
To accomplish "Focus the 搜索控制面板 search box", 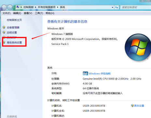I will pyautogui.click(x=136, y=7).
